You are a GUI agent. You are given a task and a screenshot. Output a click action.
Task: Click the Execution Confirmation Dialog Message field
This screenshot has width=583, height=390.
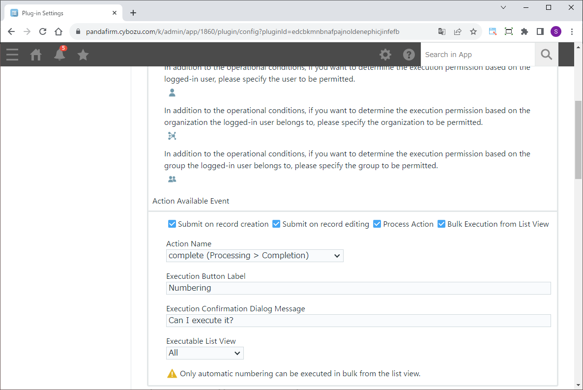tap(358, 321)
